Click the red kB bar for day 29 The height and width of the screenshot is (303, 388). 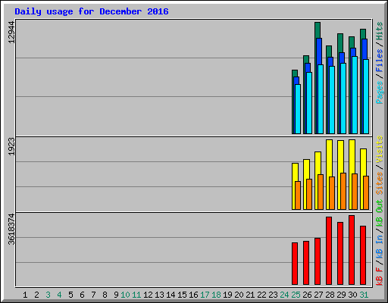[x=340, y=254]
